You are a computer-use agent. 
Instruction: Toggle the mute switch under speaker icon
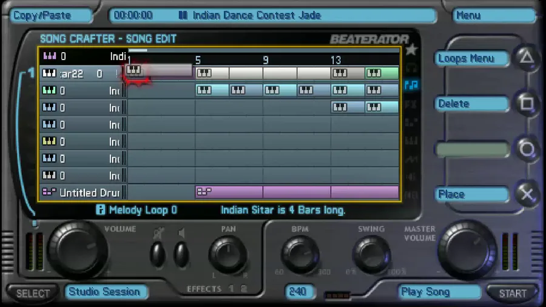181,255
